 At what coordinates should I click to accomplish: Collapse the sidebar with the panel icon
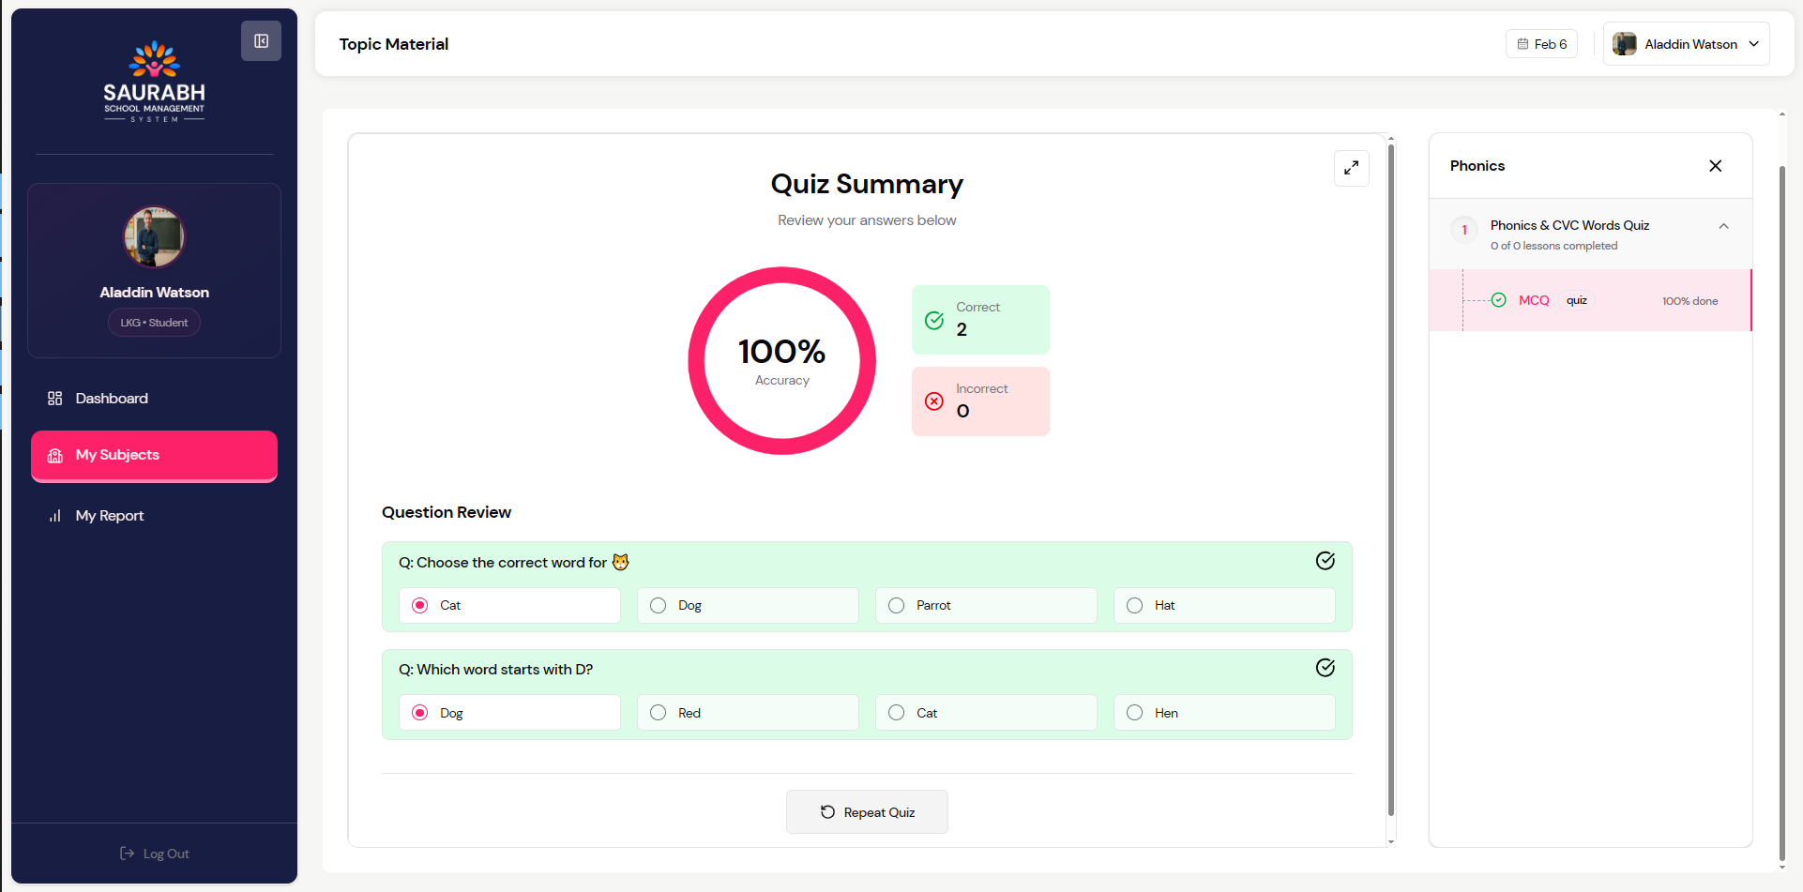tap(261, 41)
